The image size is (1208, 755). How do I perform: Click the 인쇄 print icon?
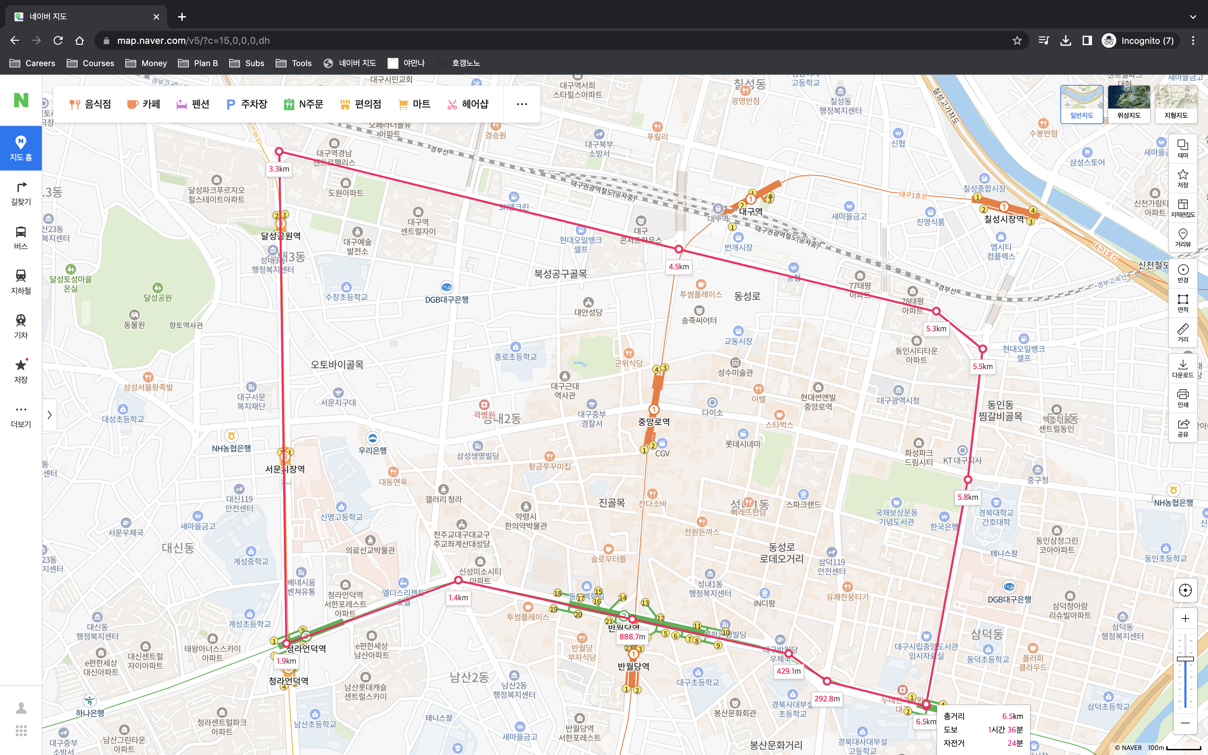tap(1182, 398)
